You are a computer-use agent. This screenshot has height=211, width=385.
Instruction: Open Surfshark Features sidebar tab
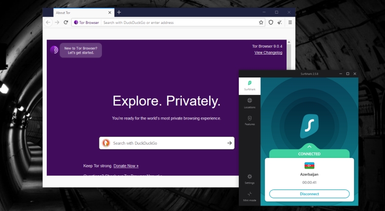(250, 120)
